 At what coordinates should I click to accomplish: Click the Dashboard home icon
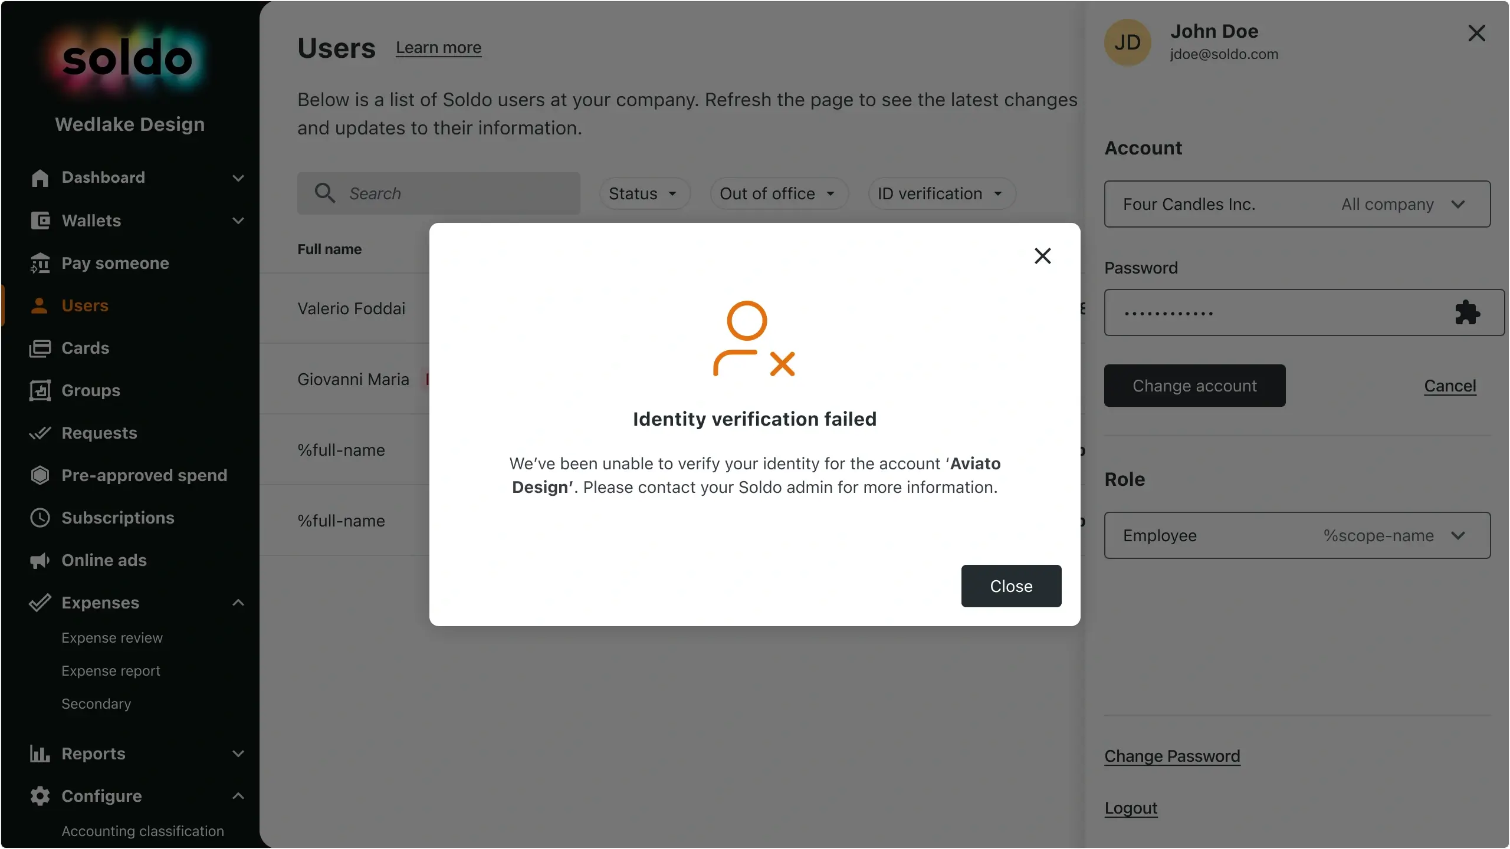pos(40,177)
